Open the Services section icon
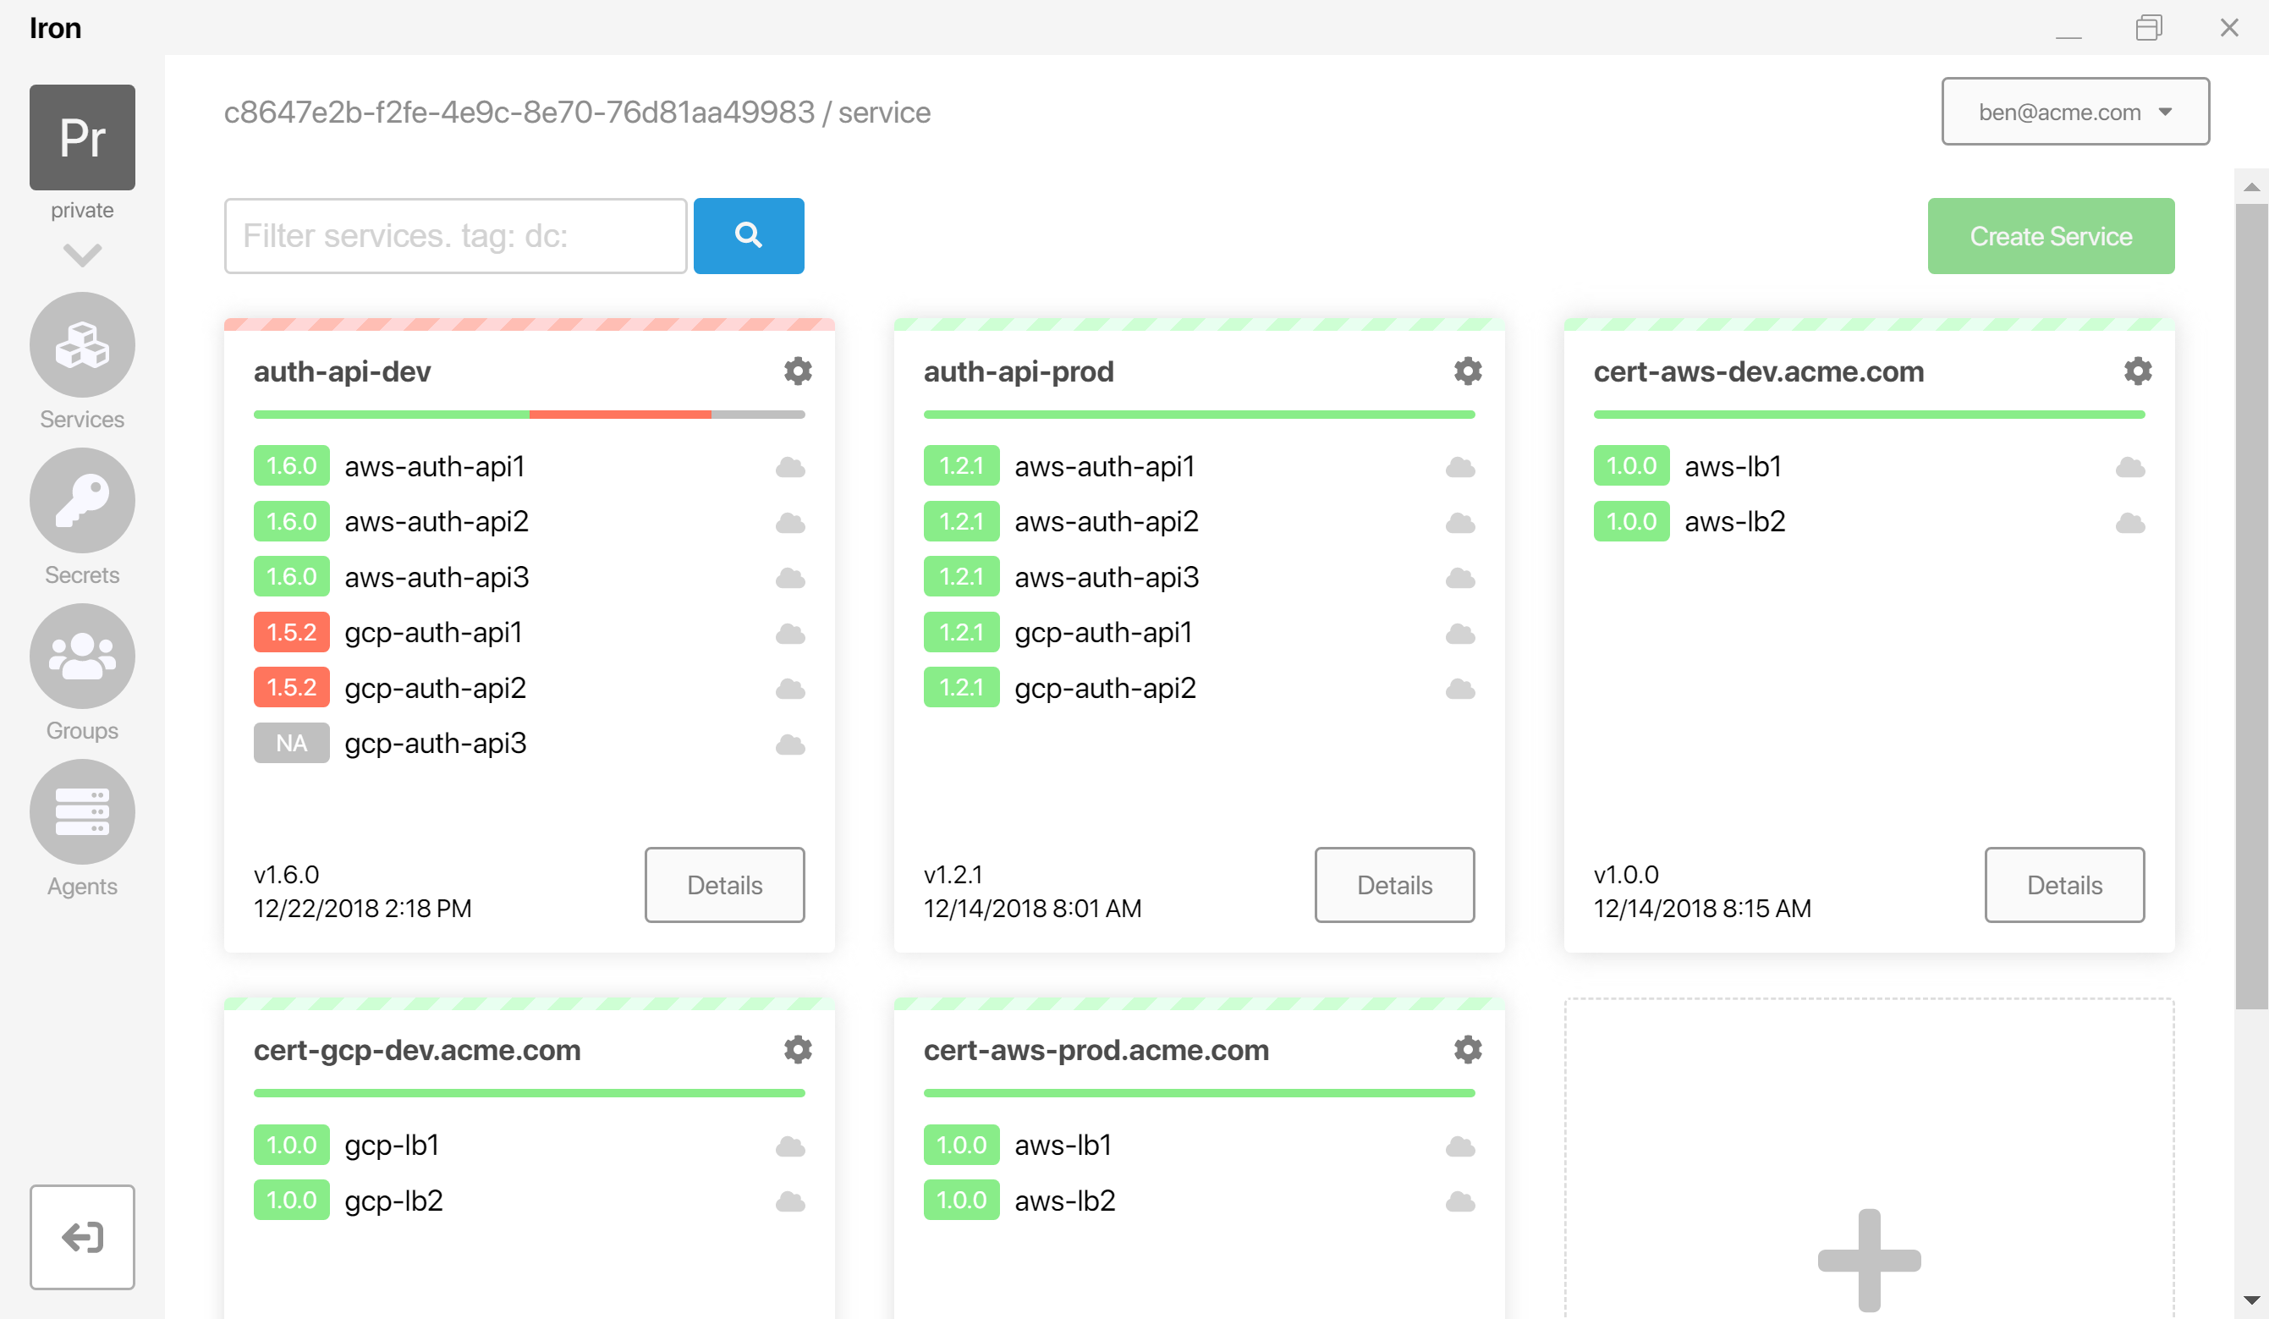2269x1319 pixels. [82, 345]
